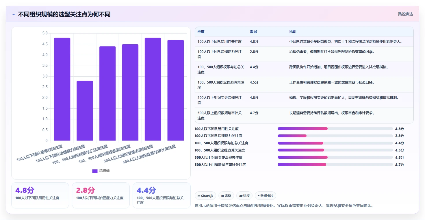Click the 4.8分 data card
Viewport: 425px width, 220px height.
(40, 195)
